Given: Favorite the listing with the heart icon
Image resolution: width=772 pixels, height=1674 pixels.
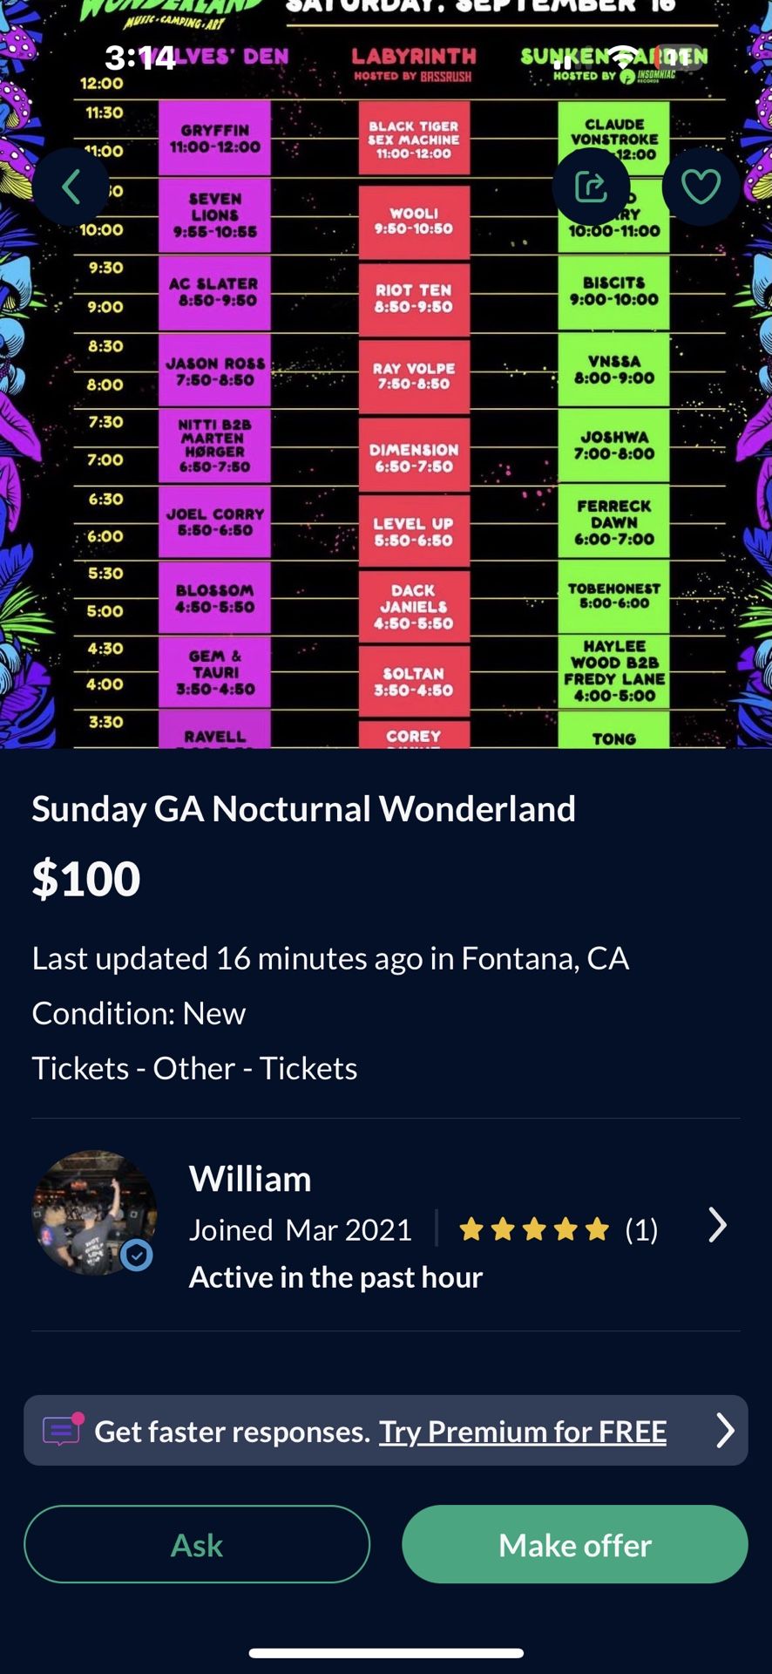Looking at the screenshot, I should tap(700, 186).
